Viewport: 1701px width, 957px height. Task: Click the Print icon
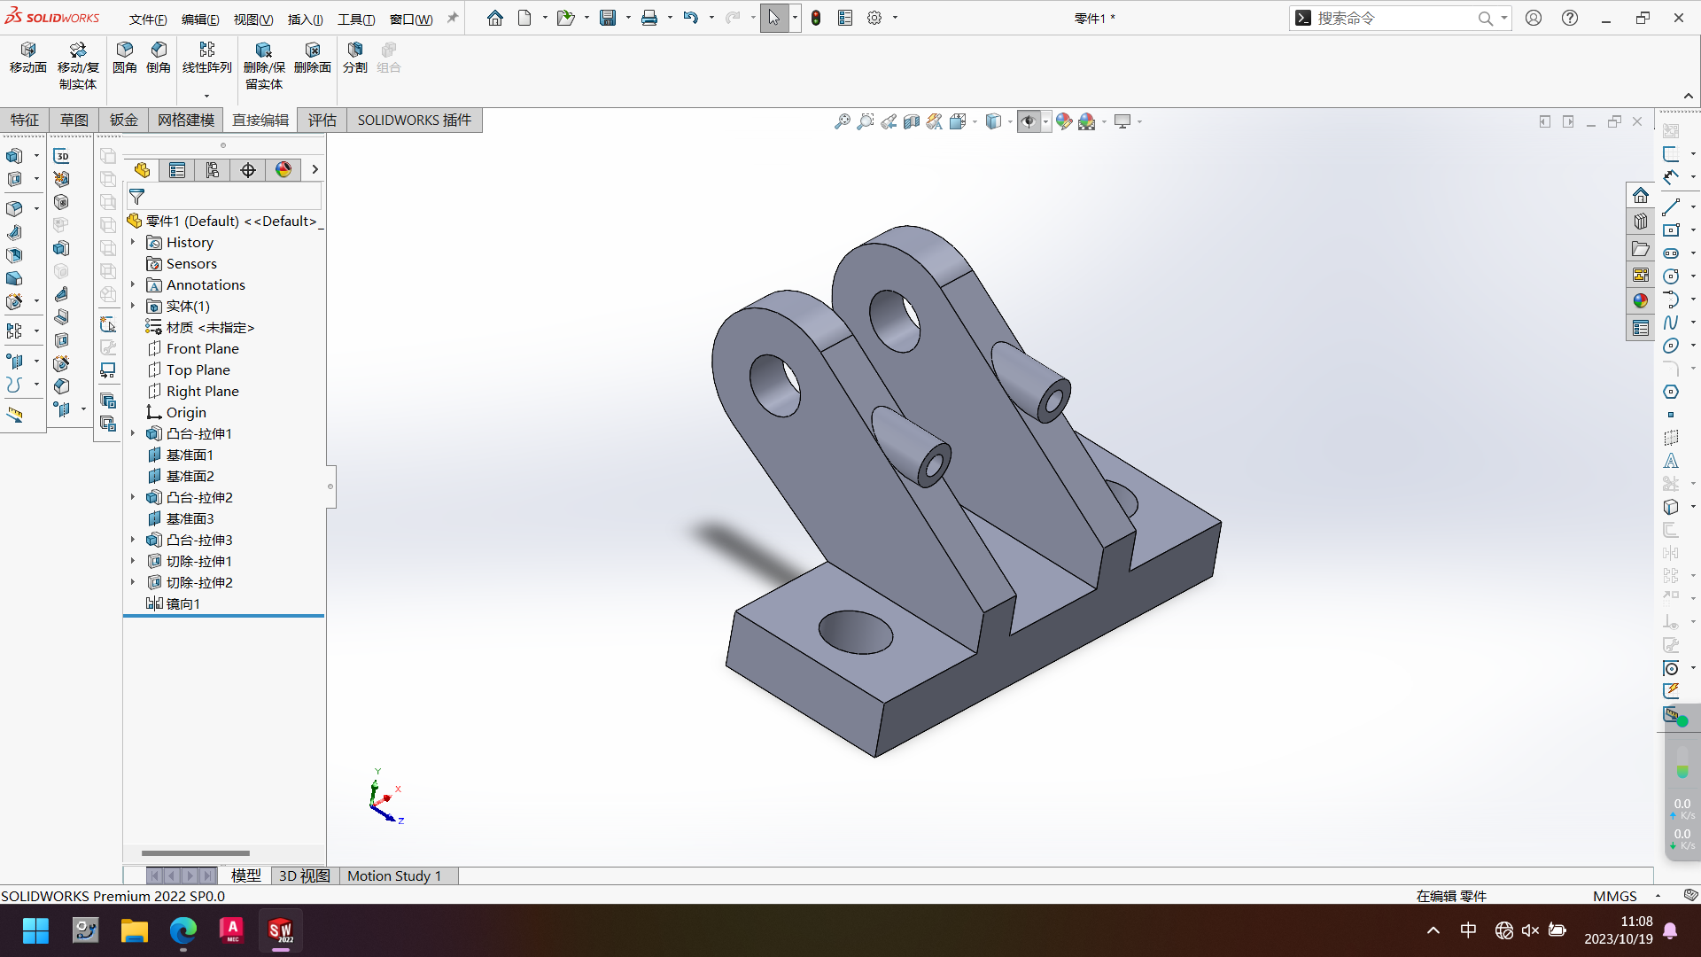coord(649,18)
